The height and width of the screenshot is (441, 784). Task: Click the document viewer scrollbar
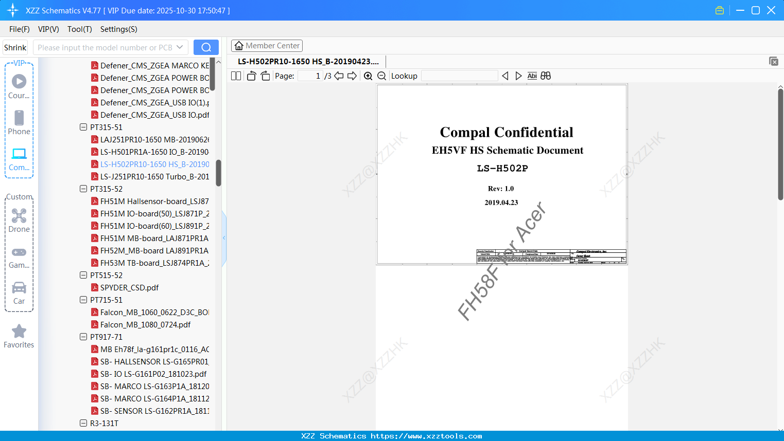780,144
